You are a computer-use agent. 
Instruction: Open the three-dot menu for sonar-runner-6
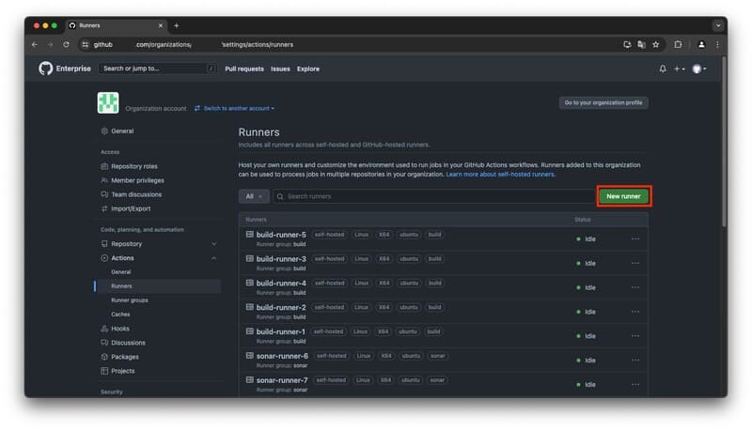635,360
